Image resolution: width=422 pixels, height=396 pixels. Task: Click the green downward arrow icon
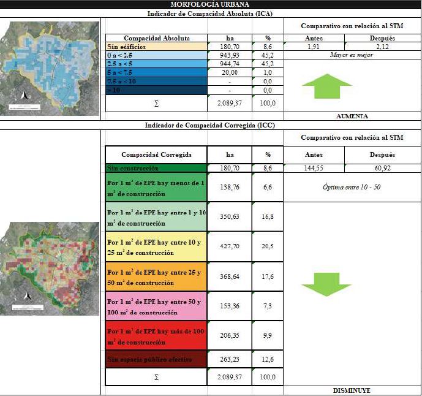[x=326, y=284]
